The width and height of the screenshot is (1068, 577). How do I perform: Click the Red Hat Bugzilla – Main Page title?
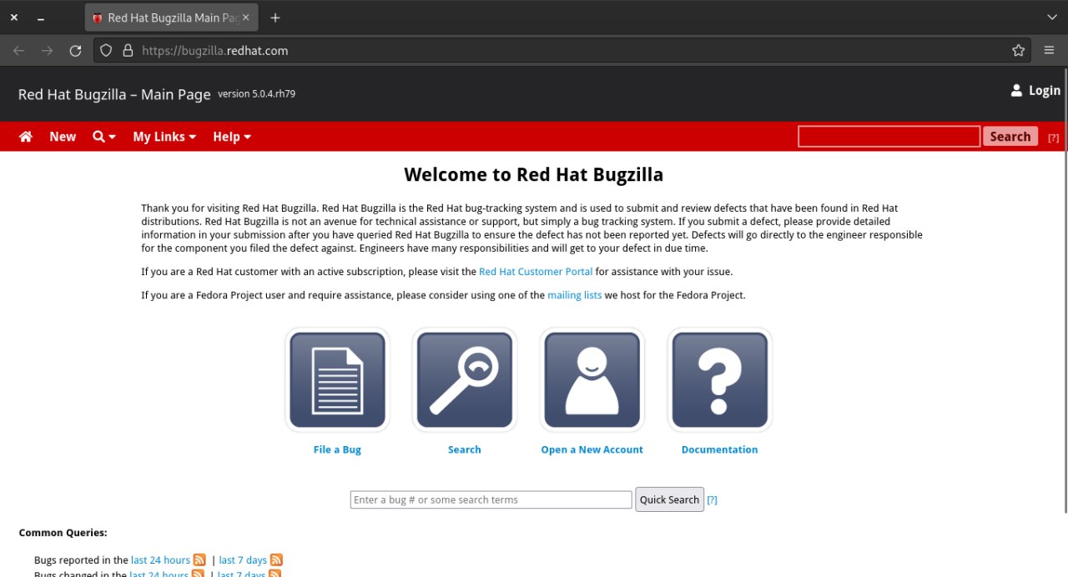click(x=114, y=94)
